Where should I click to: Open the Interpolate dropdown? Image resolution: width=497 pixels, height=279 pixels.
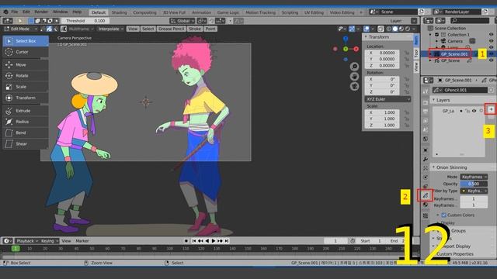[110, 29]
